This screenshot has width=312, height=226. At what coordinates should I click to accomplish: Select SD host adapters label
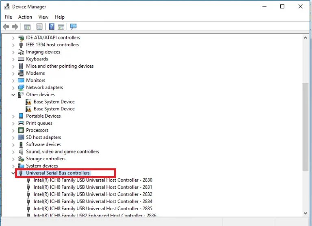pyautogui.click(x=43, y=138)
